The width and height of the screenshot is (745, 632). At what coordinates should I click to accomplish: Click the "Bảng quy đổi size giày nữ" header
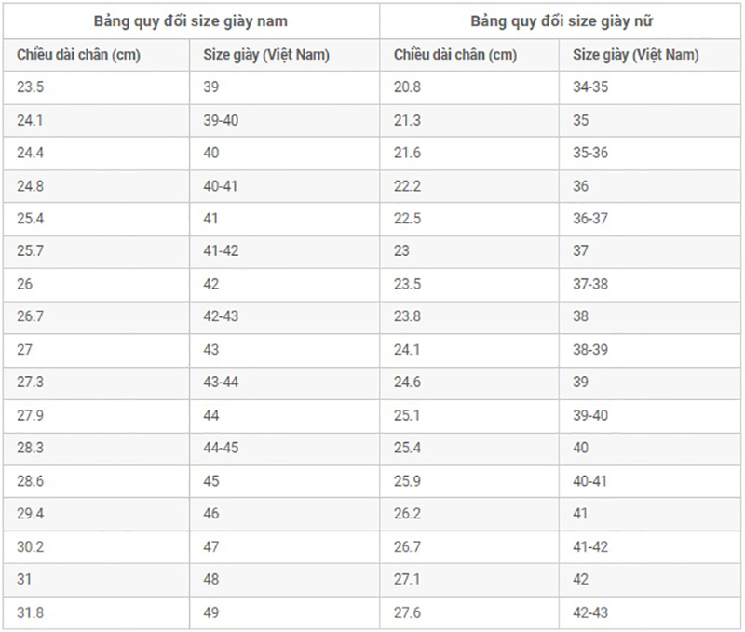pyautogui.click(x=560, y=20)
